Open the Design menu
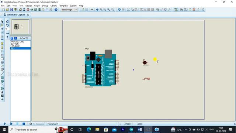 (29, 6)
